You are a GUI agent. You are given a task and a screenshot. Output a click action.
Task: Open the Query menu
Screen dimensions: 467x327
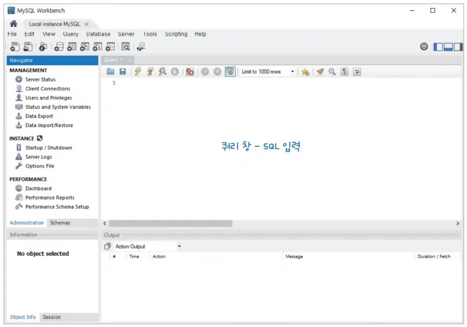(x=71, y=34)
